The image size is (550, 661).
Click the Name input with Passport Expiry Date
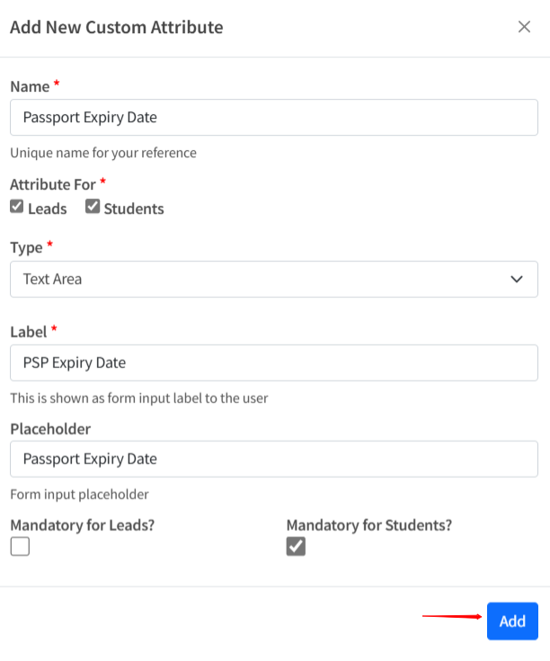[273, 117]
